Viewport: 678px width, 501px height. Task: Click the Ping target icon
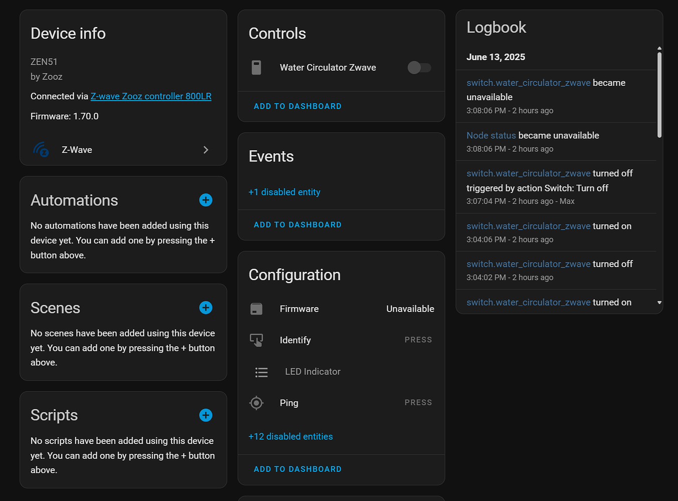coord(256,402)
